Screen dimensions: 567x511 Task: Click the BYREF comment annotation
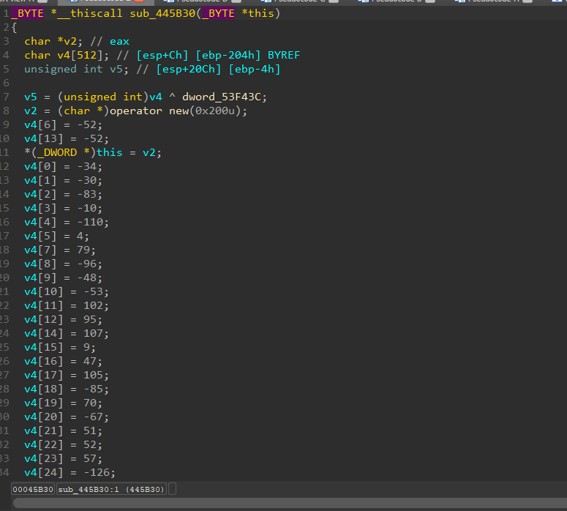(x=284, y=55)
